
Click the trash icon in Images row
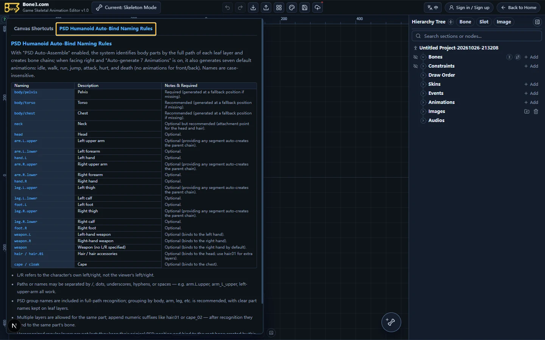pyautogui.click(x=536, y=111)
